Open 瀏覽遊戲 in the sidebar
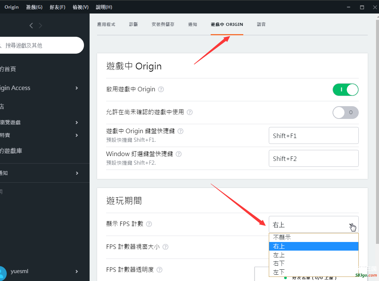379x281 pixels. (10, 122)
